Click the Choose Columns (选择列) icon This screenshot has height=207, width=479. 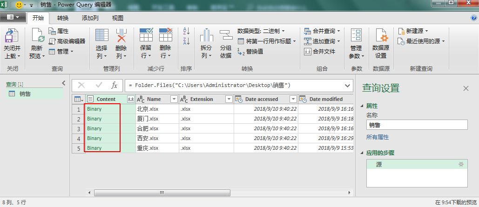coord(101,36)
